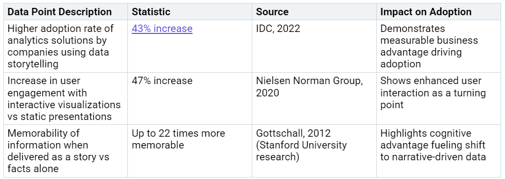Click the Highlights cognitive advantage cell

[439, 151]
